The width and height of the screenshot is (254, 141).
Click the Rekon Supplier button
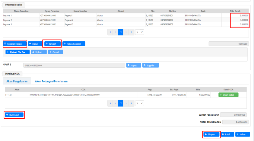click(74, 44)
